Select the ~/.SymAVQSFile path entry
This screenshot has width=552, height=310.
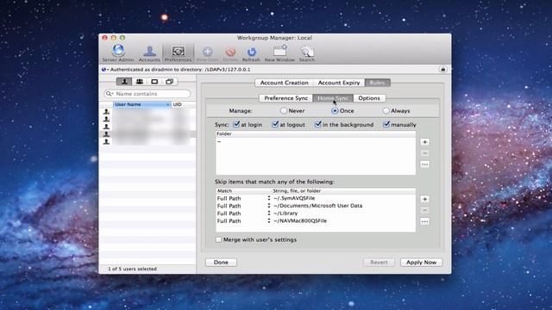coord(294,198)
